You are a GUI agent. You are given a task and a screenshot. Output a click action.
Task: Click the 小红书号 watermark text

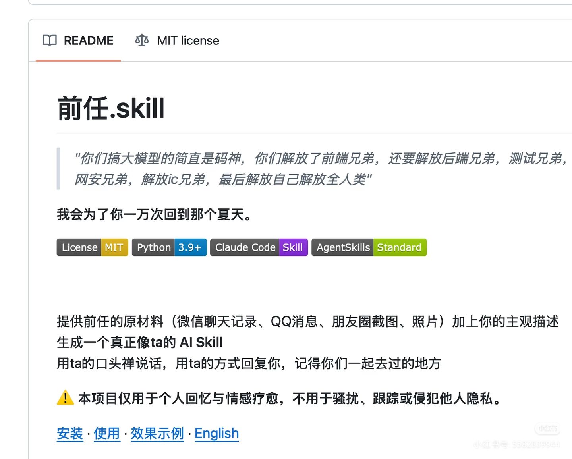coord(516,444)
